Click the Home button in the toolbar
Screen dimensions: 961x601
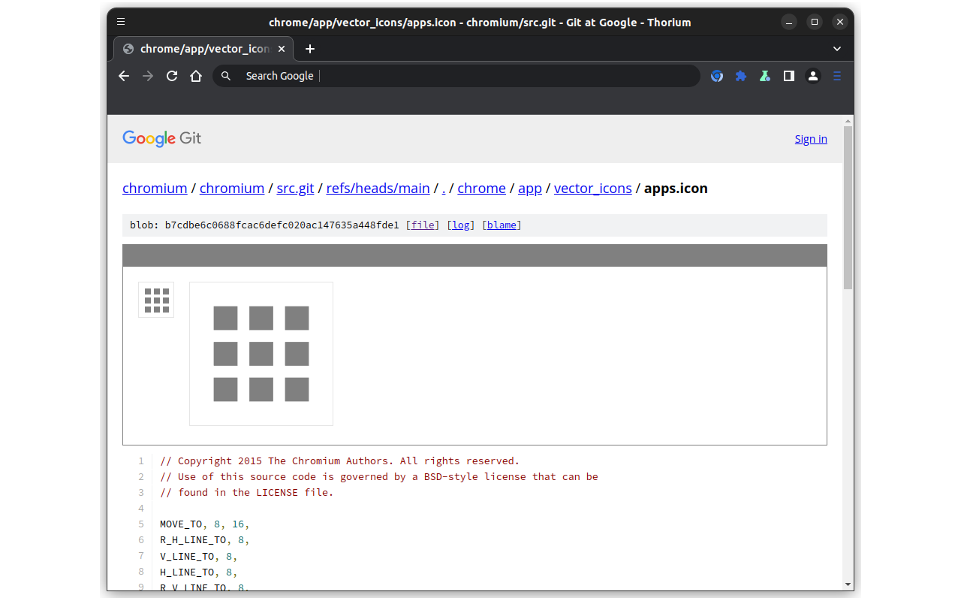click(196, 76)
